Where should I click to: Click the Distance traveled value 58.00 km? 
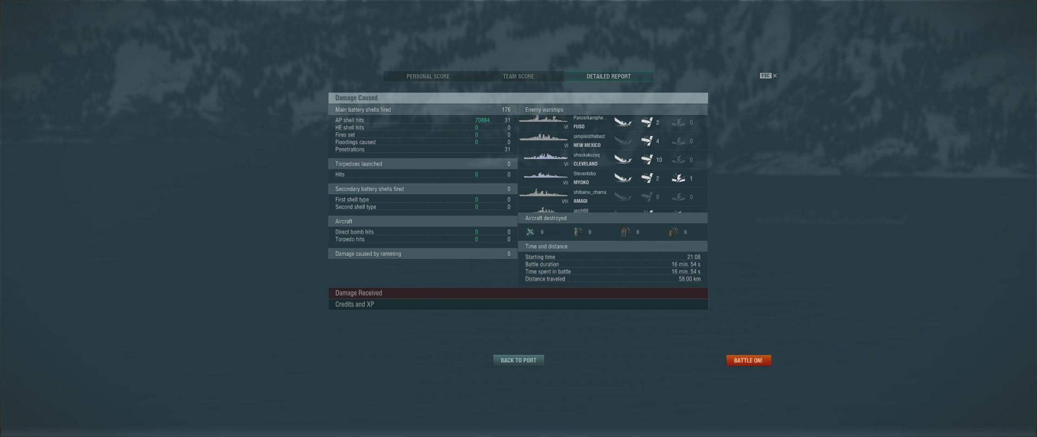tap(690, 279)
